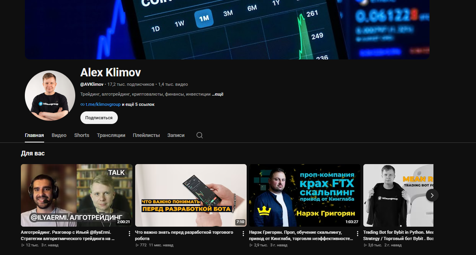Click the Alex Klimov channel name
This screenshot has height=255, width=476.
tap(110, 72)
